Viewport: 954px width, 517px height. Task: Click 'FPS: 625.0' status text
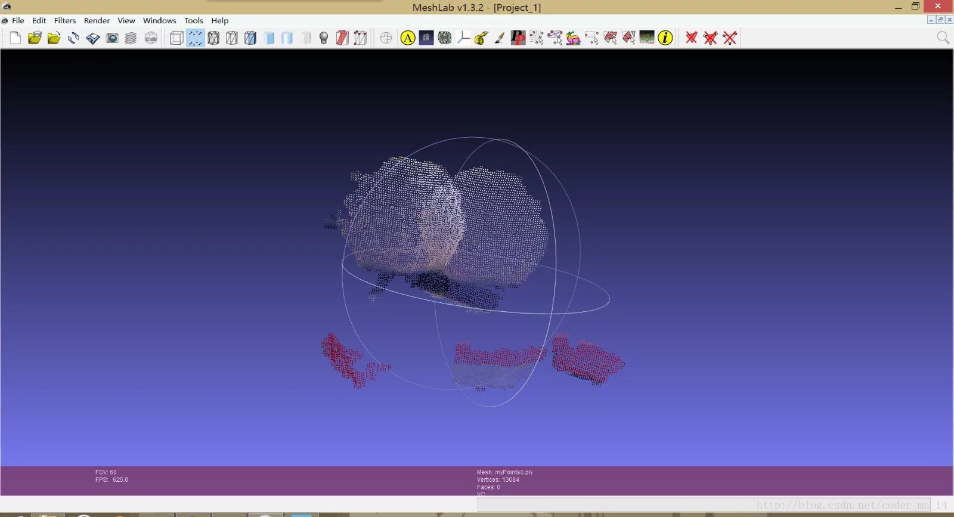point(111,479)
